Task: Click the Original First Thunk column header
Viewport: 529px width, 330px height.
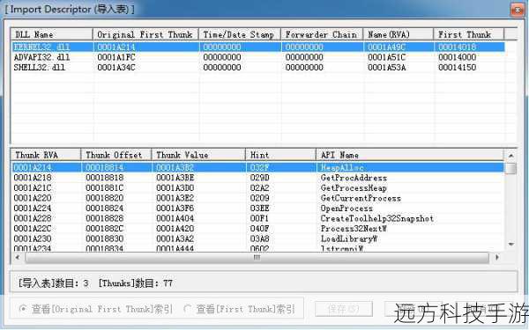Action: point(145,34)
